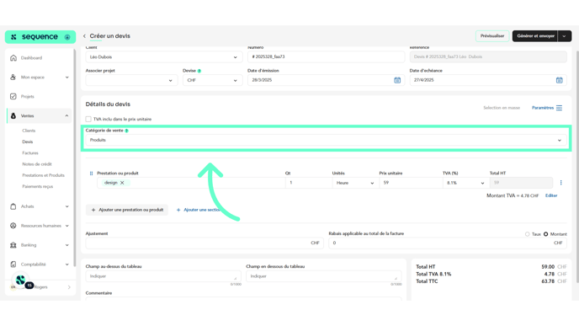The width and height of the screenshot is (579, 326).
Task: Click the Dashboard home icon in sidebar
Action: pos(13,58)
